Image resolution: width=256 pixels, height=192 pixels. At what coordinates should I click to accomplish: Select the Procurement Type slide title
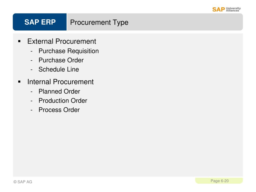tap(99, 22)
